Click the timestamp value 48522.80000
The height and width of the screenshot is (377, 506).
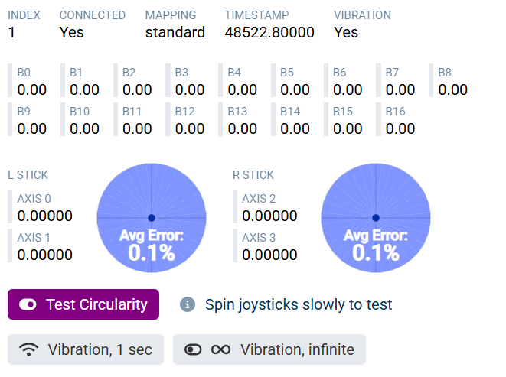(269, 32)
